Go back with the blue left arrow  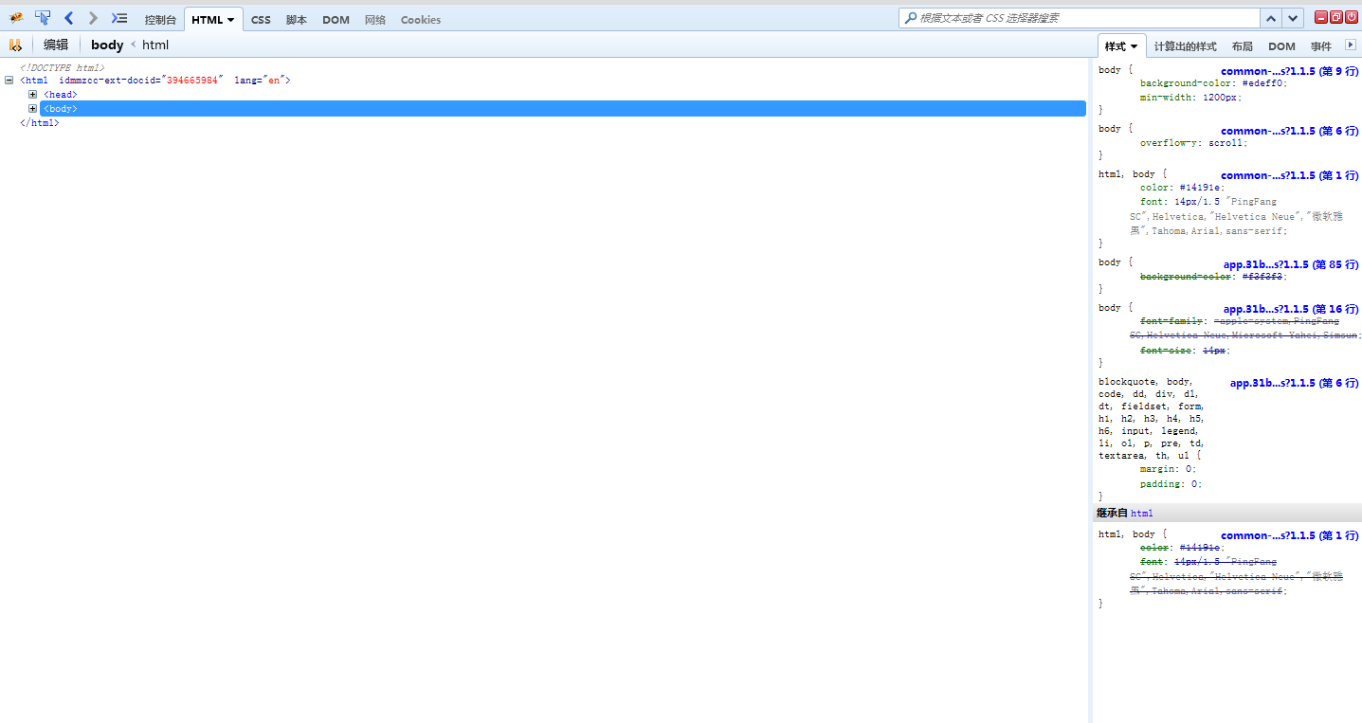[68, 18]
